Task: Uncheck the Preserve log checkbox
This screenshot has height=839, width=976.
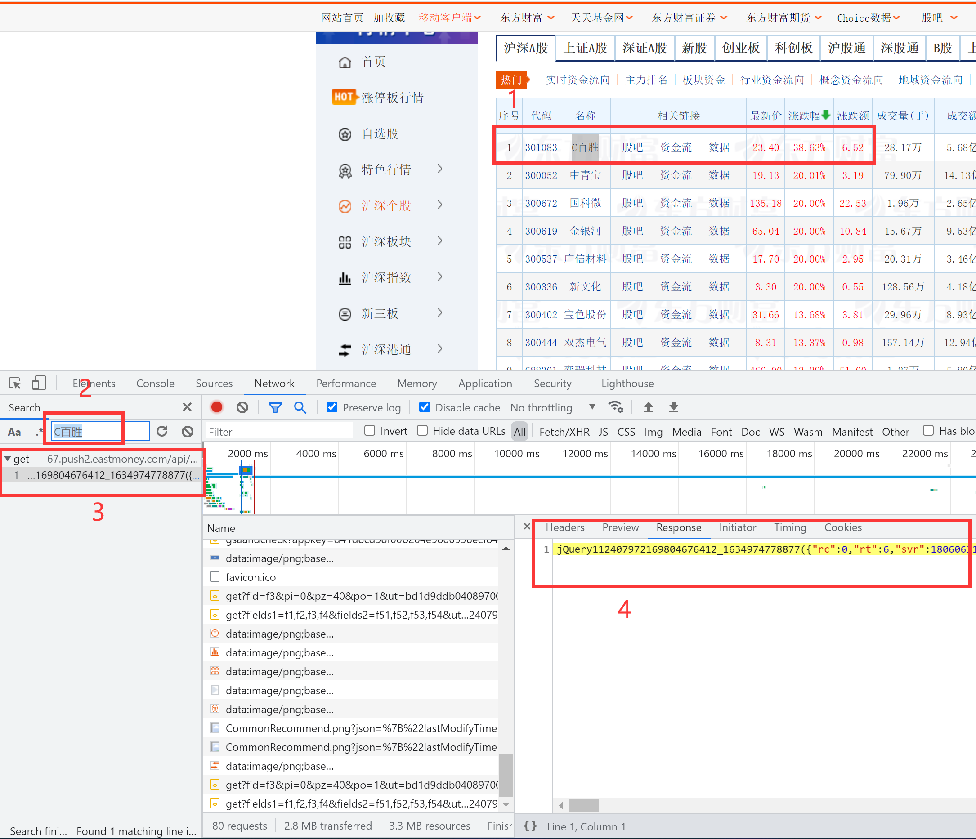Action: [331, 407]
